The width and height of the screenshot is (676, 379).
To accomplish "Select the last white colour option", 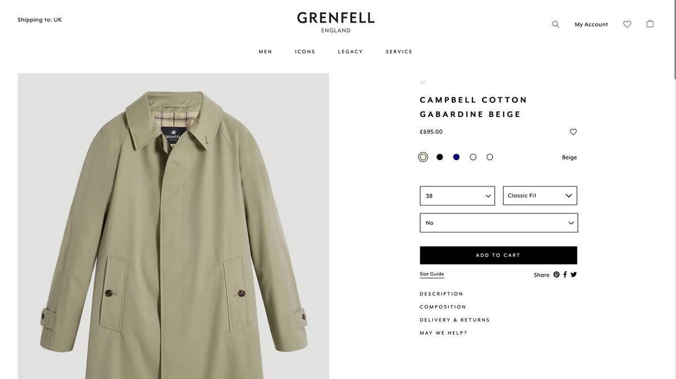I will [490, 157].
